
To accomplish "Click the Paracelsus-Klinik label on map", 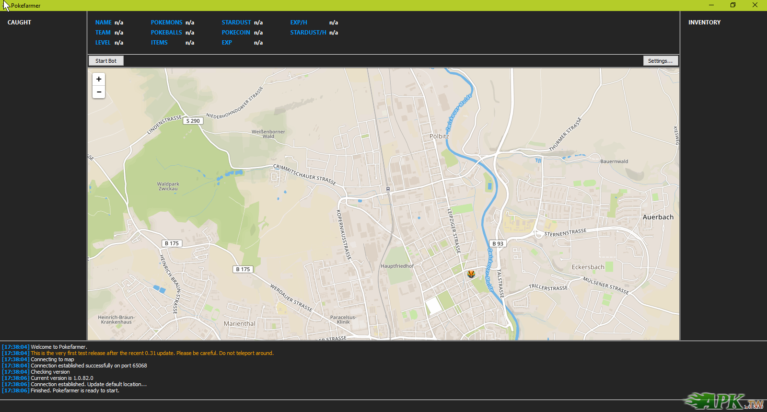I will tap(343, 320).
